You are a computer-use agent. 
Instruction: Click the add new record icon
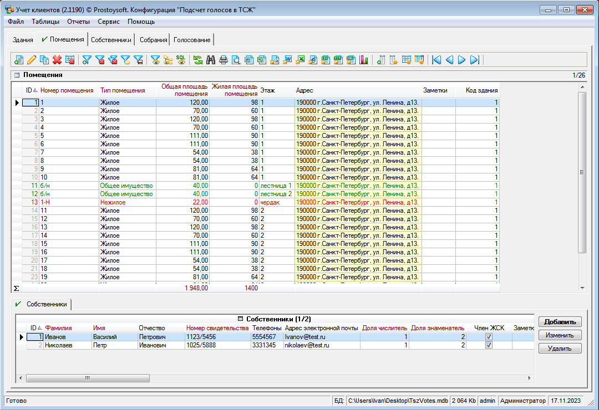click(19, 60)
